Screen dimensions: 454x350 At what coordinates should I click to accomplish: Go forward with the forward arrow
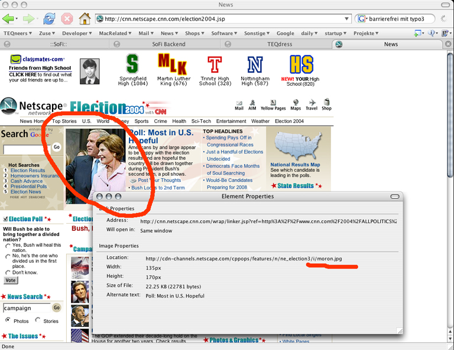(28, 19)
